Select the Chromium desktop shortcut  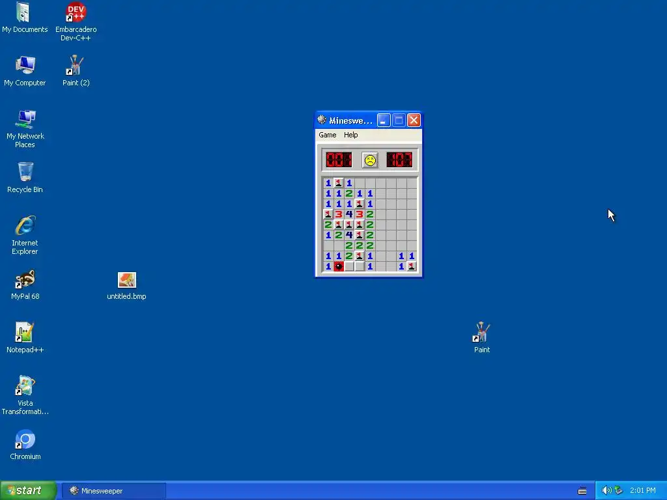[25, 444]
